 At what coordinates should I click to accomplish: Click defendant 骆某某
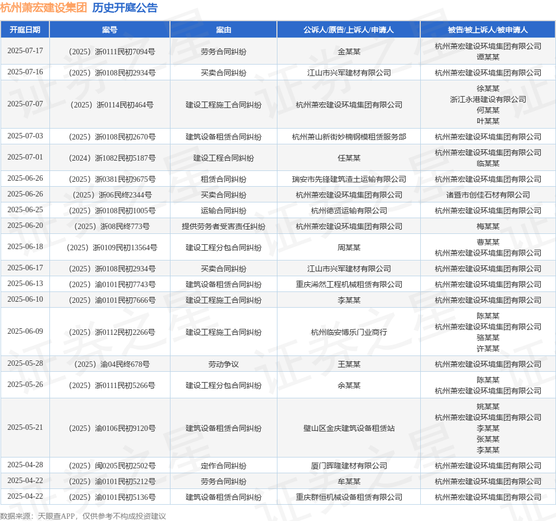click(488, 338)
